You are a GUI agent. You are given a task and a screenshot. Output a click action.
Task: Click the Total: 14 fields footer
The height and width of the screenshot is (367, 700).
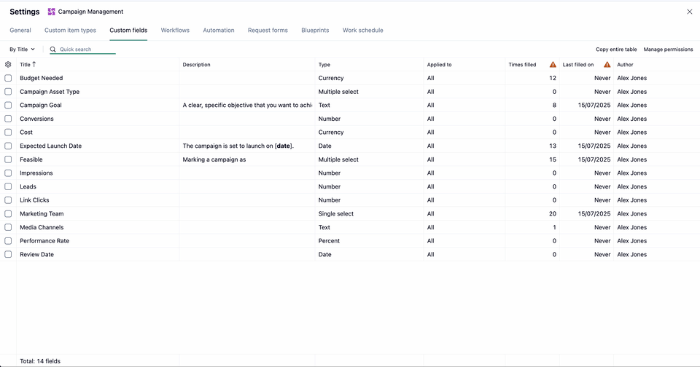(x=39, y=361)
